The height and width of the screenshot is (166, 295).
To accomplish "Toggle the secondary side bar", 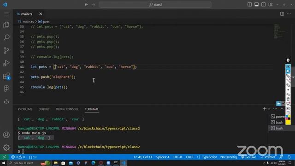I will click(x=263, y=5).
